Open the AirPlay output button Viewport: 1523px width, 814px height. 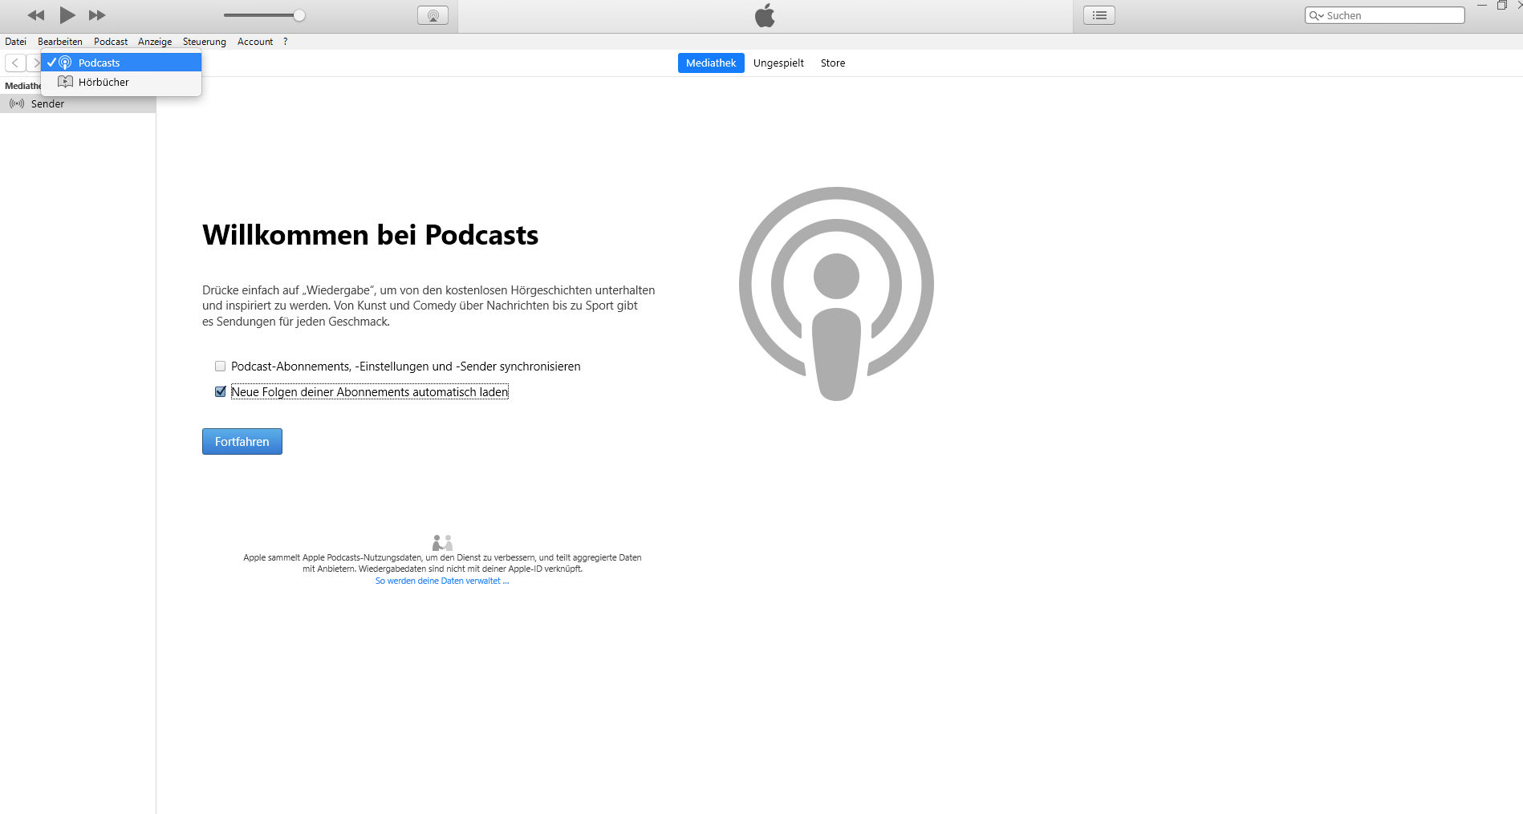pos(433,15)
